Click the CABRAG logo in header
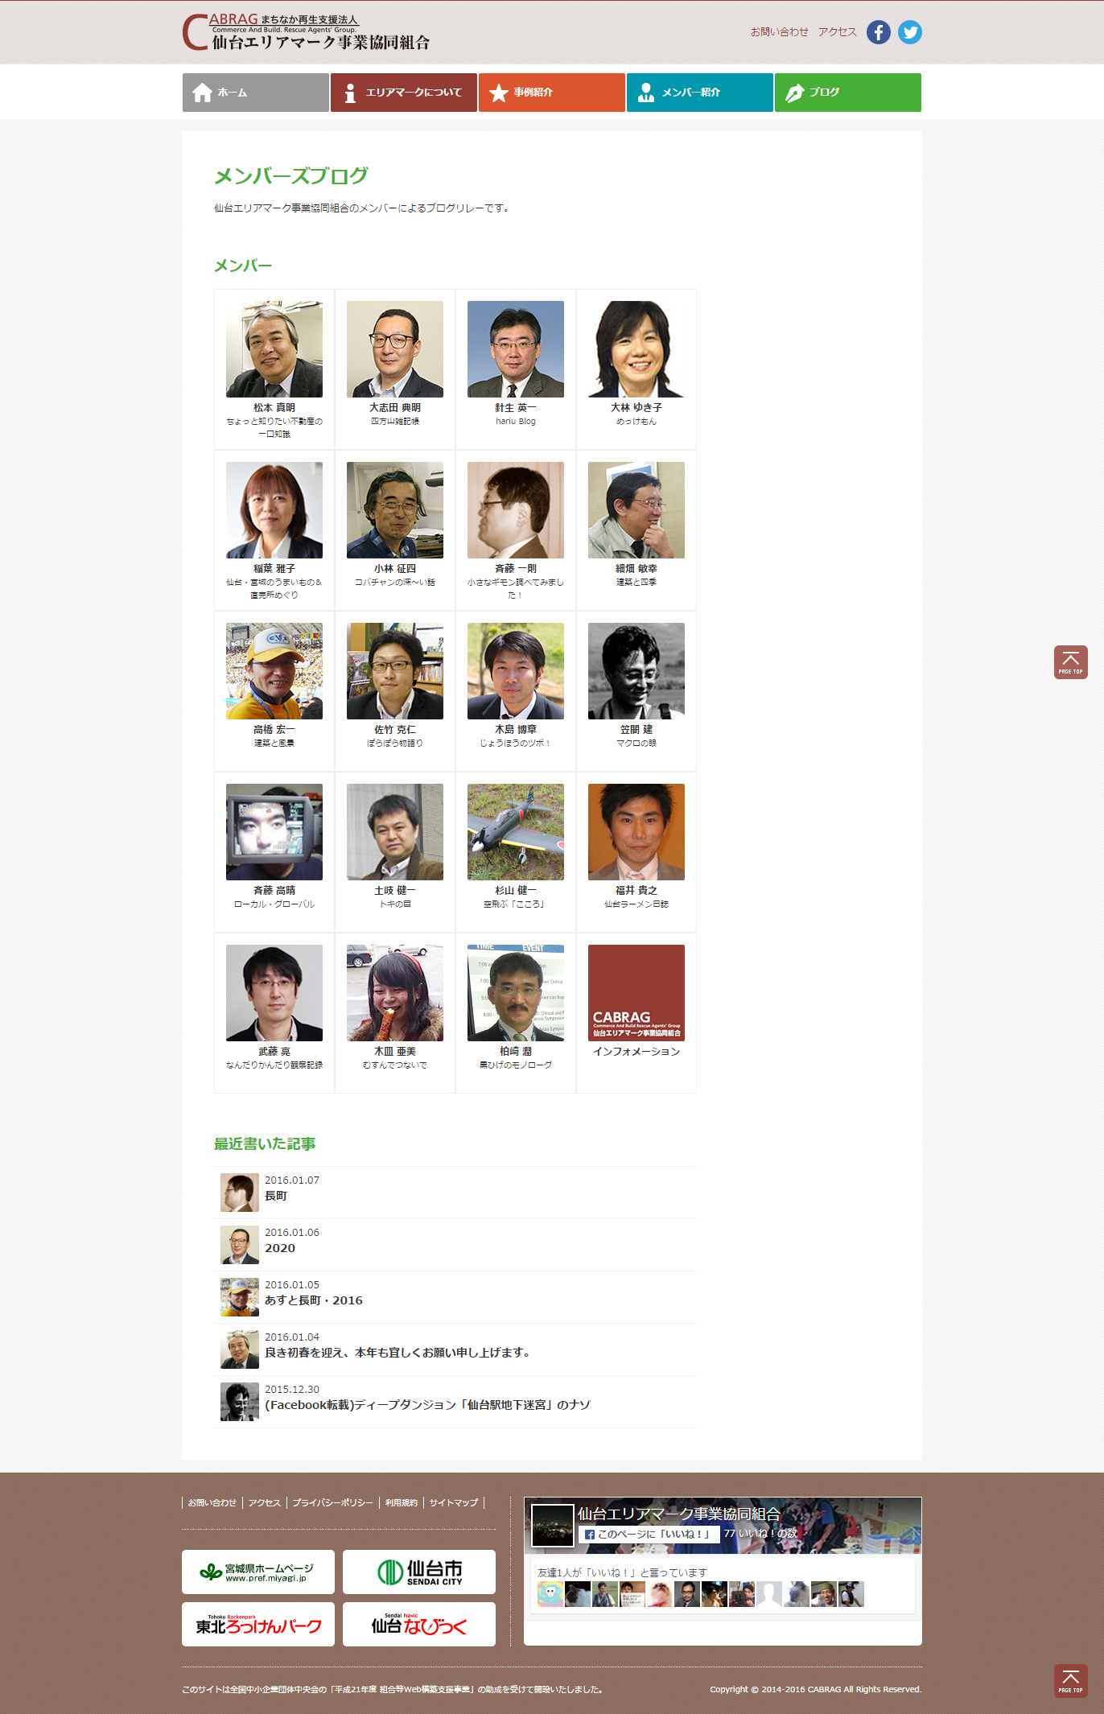 [x=306, y=32]
